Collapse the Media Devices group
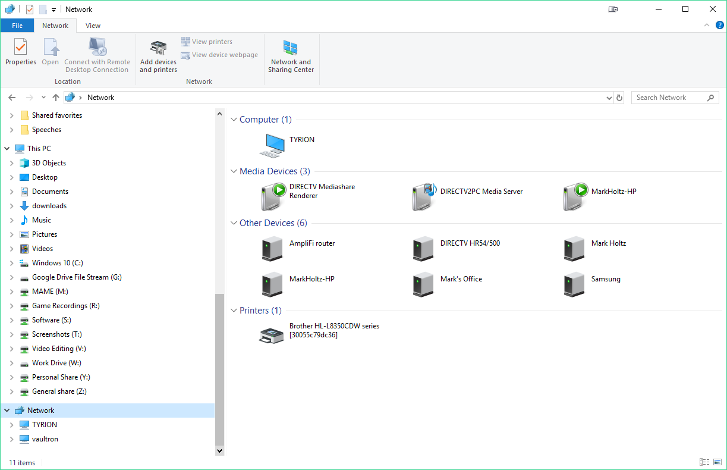Viewport: 727px width, 470px height. tap(234, 171)
